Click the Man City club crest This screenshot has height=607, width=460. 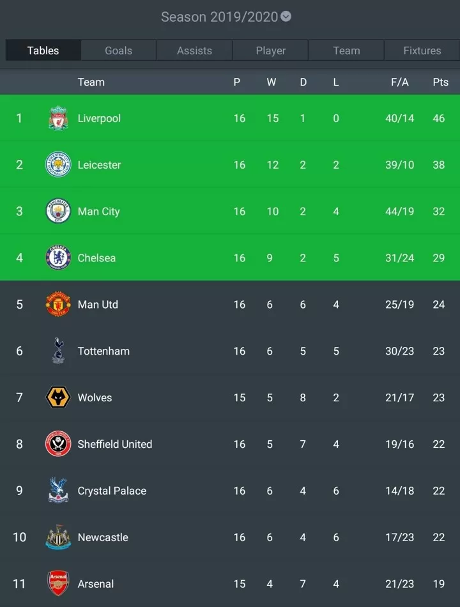click(58, 211)
